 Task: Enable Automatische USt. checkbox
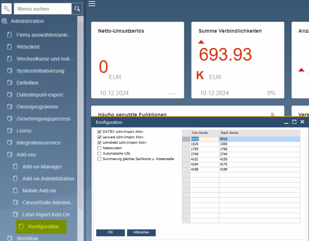pos(99,153)
